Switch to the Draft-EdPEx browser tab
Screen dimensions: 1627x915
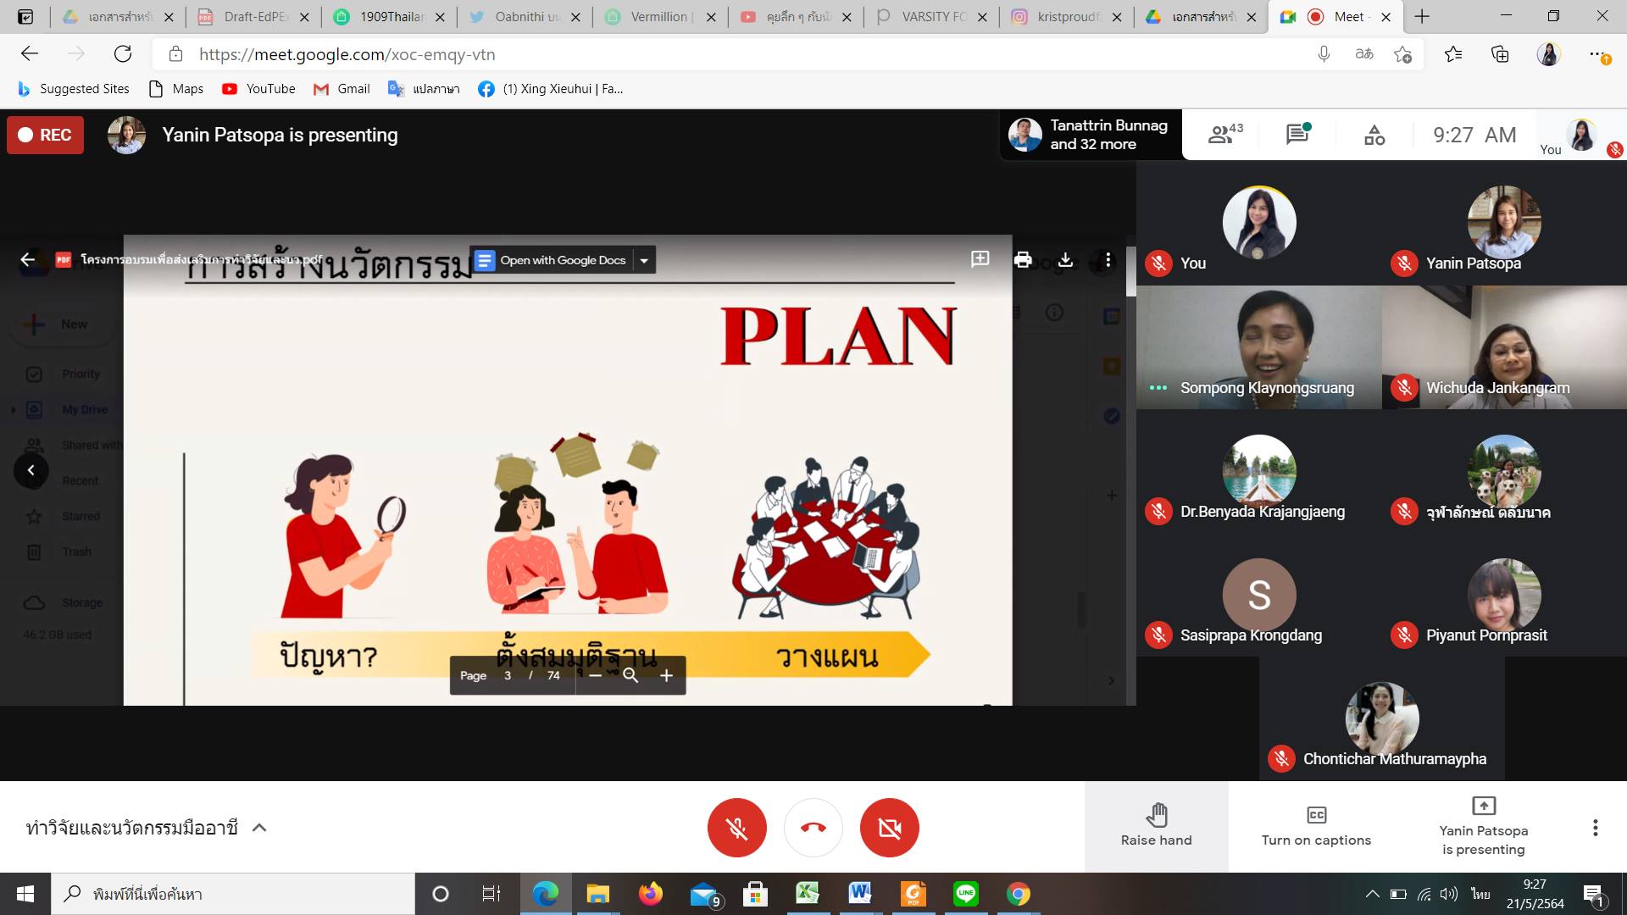(253, 17)
